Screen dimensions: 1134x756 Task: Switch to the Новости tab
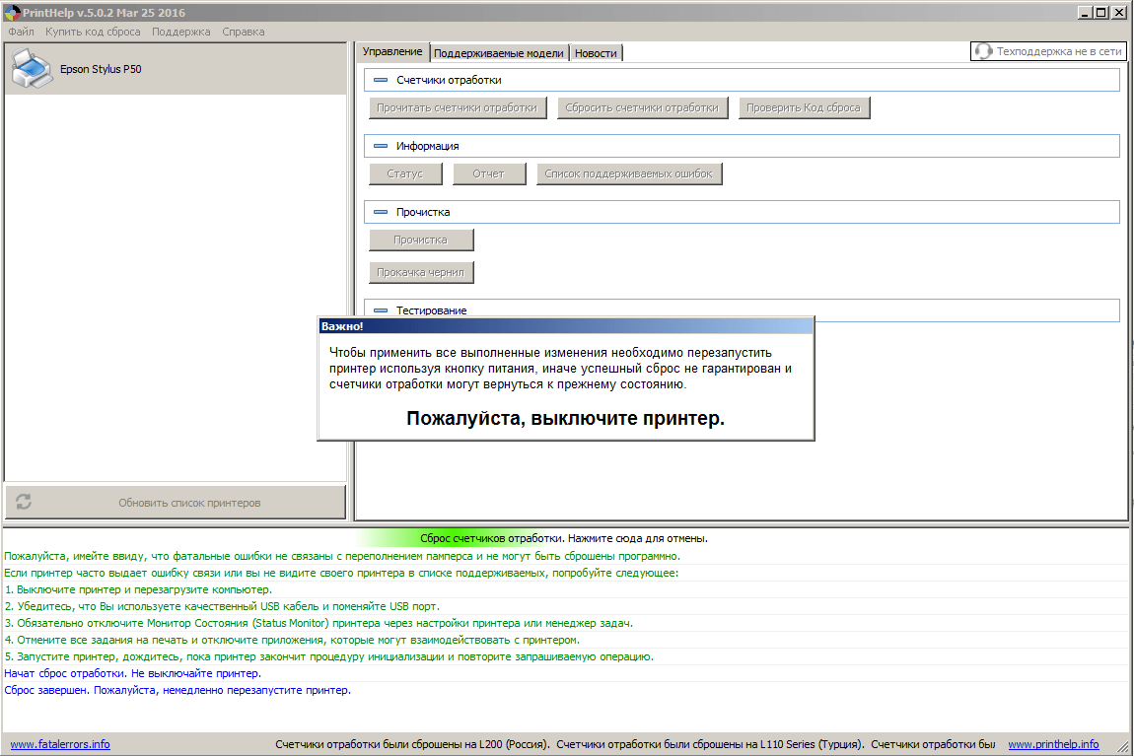pos(596,53)
